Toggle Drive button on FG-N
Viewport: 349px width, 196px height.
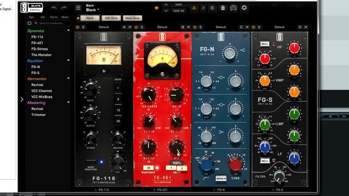[221, 179]
